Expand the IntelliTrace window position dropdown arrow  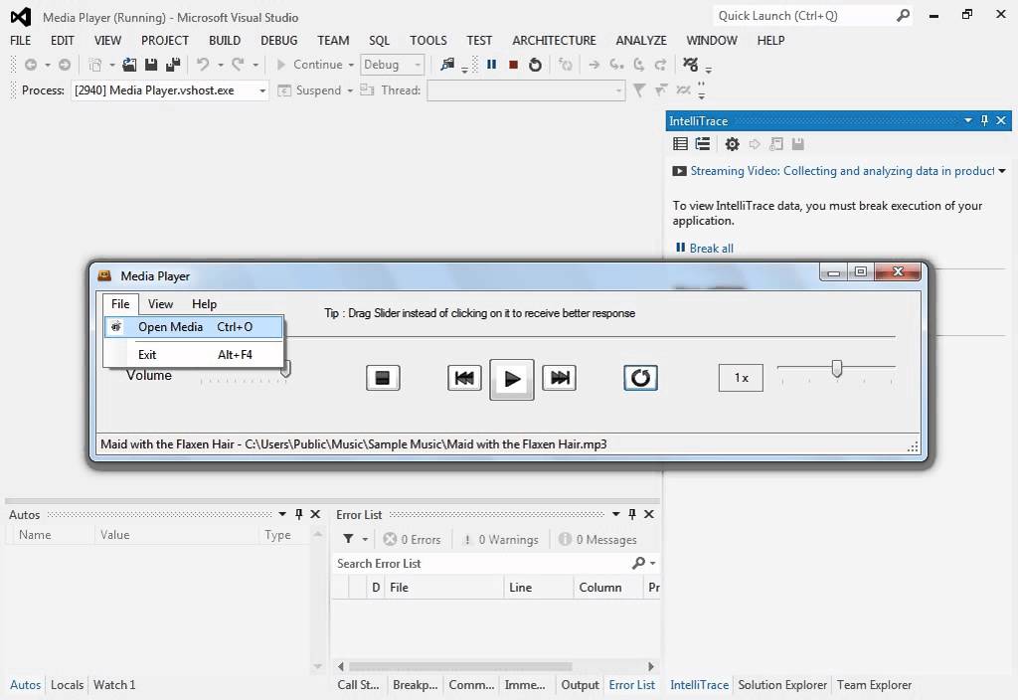(x=968, y=120)
